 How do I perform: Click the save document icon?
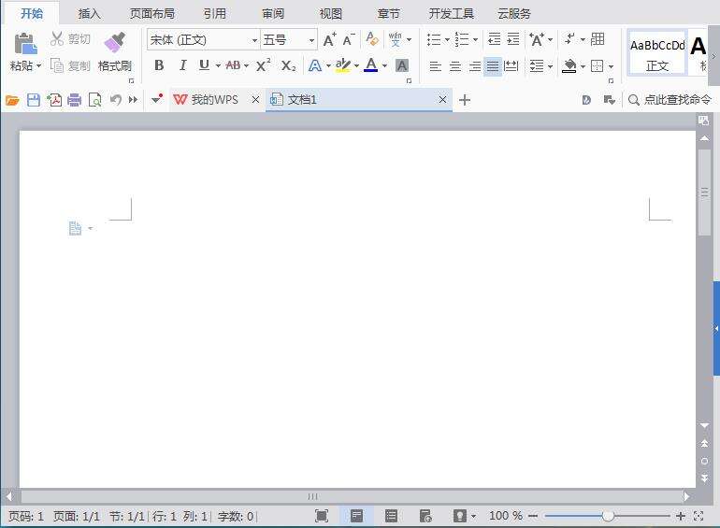pos(34,100)
